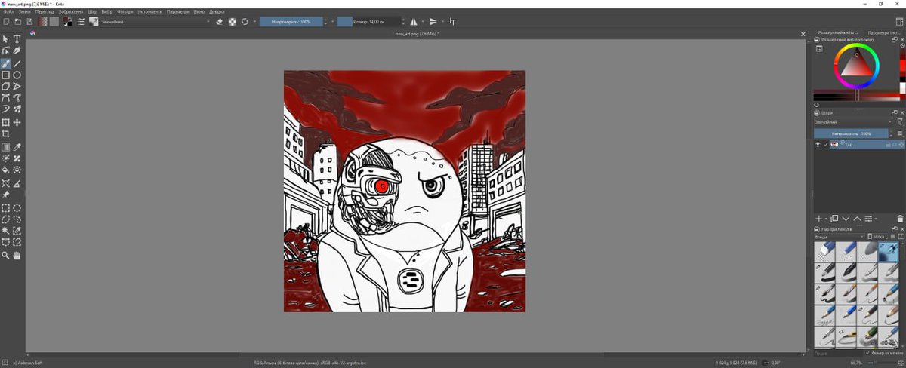906x368 pixels.
Task: Add a new paint layer with the plus button
Action: (x=818, y=219)
